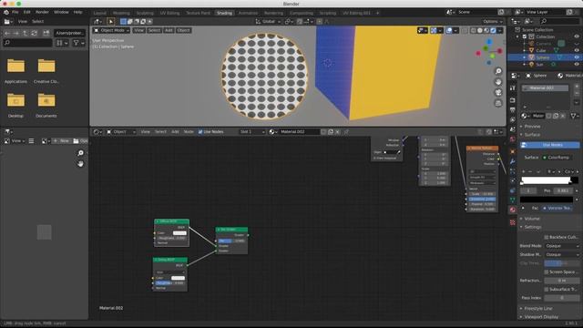The image size is (583, 328).
Task: Click the remove material slot minus icon
Action: 577,93
